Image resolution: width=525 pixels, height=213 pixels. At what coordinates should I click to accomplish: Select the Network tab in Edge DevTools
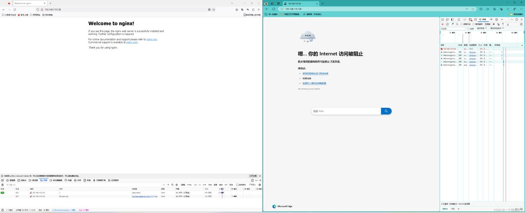pos(483,20)
